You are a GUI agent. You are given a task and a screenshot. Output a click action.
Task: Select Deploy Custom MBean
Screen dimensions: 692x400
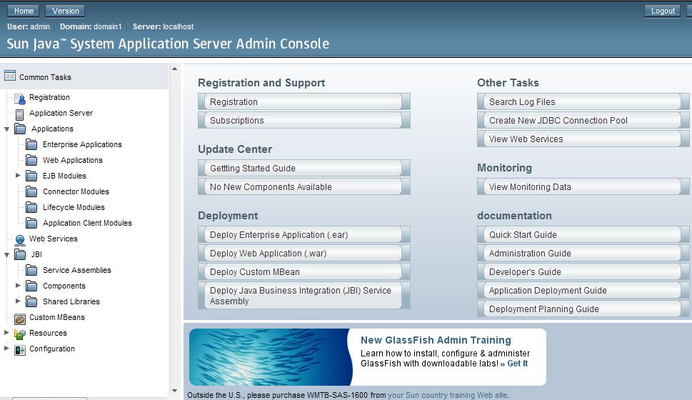304,271
